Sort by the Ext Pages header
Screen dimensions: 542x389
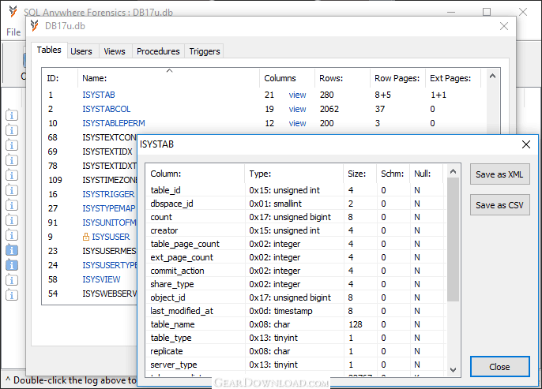click(x=453, y=78)
